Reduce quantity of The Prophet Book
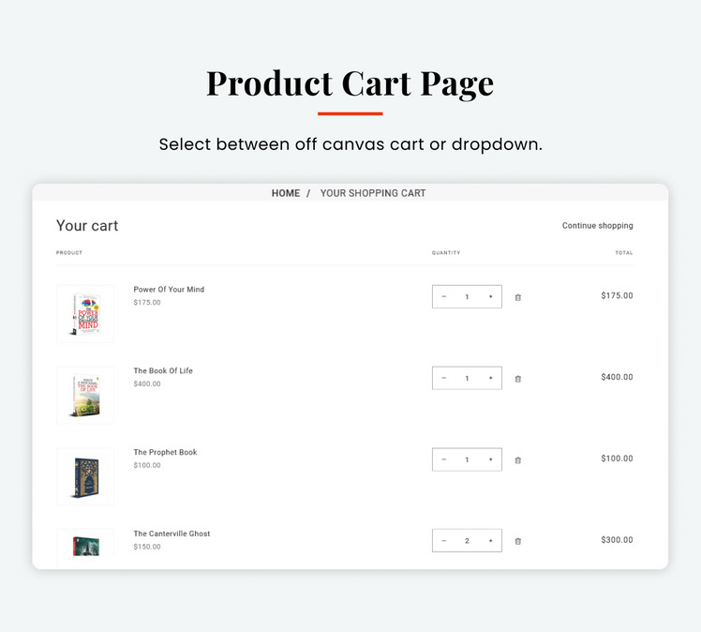This screenshot has height=632, width=701. pyautogui.click(x=443, y=459)
